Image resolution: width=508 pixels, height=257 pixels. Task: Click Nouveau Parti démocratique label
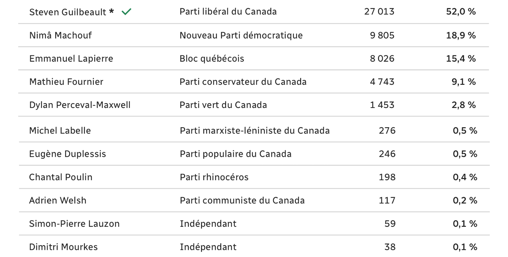tap(241, 35)
